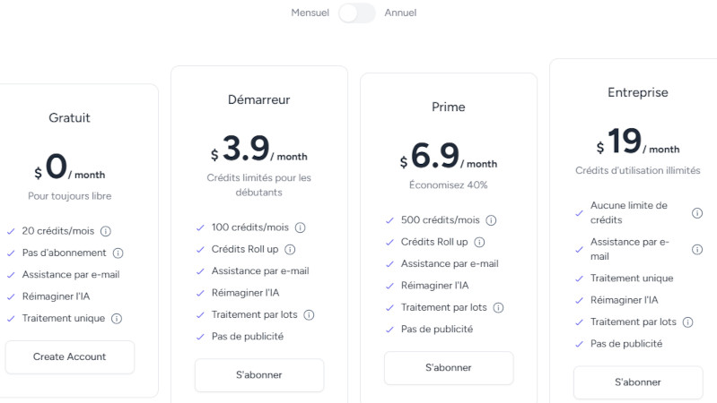Click the Démarreur plan's Traitement par lots info icon
Screen dimensions: 717x403
click(309, 314)
